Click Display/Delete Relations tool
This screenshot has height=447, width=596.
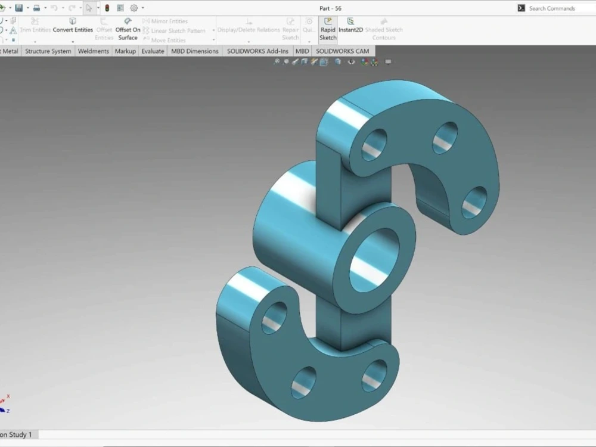pos(248,26)
